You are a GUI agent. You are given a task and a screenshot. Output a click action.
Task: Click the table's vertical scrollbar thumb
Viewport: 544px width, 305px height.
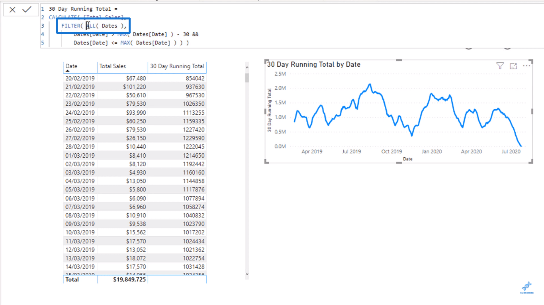coord(247,77)
